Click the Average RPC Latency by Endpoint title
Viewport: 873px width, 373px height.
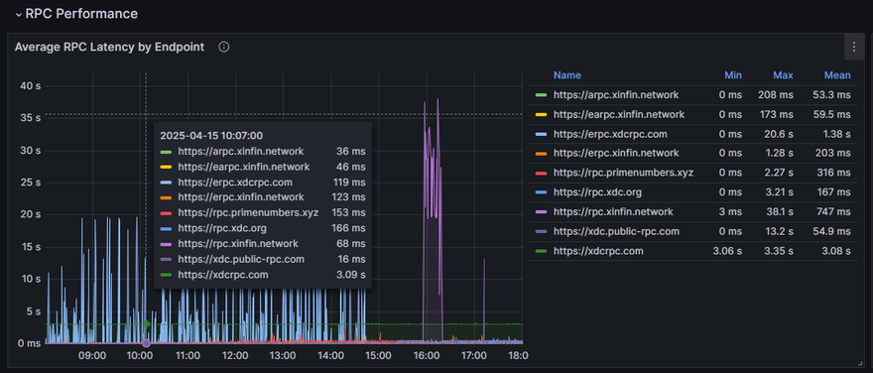tap(109, 48)
